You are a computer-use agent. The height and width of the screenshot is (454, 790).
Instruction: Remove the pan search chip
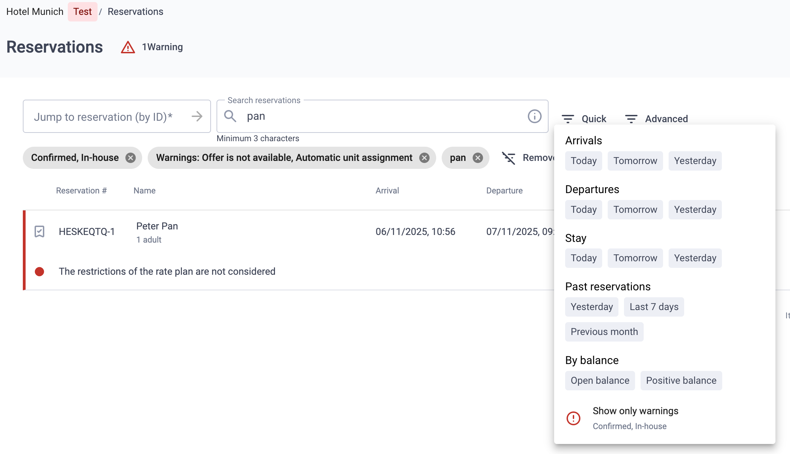478,158
